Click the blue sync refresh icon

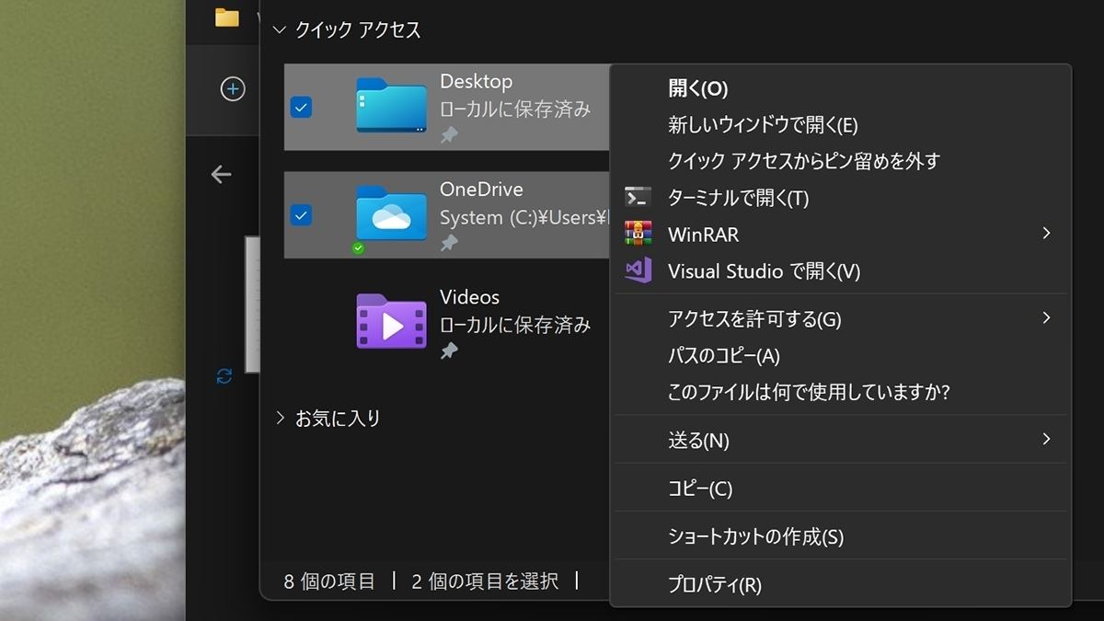click(x=224, y=376)
